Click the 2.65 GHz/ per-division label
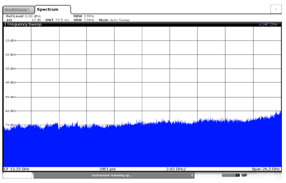Image resolution: width=286 pixels, height=183 pixels. 176,169
